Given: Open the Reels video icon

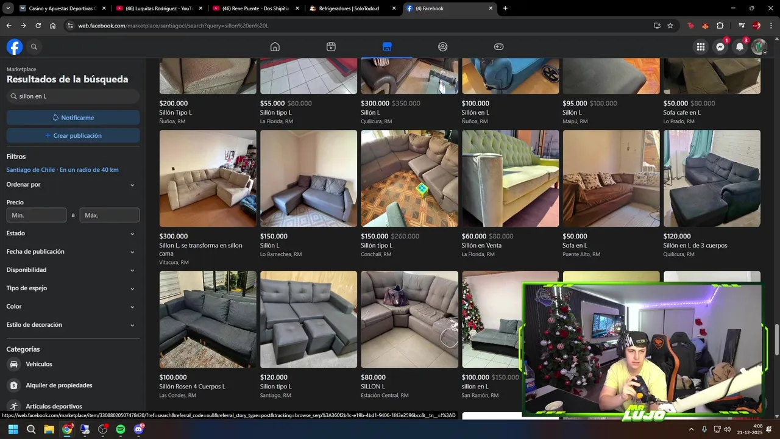Looking at the screenshot, I should coord(331,47).
